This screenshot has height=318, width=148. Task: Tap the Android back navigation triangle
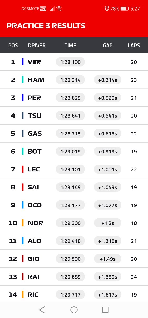[42, 310]
